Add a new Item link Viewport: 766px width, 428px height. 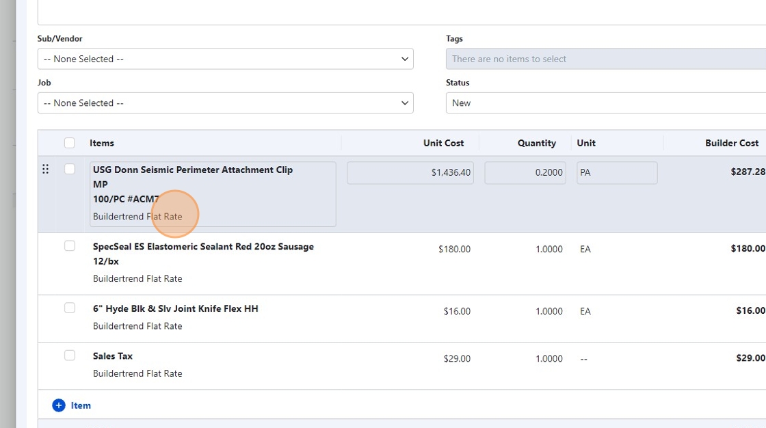81,405
